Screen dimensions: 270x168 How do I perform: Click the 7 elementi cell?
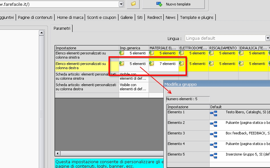click(x=164, y=66)
